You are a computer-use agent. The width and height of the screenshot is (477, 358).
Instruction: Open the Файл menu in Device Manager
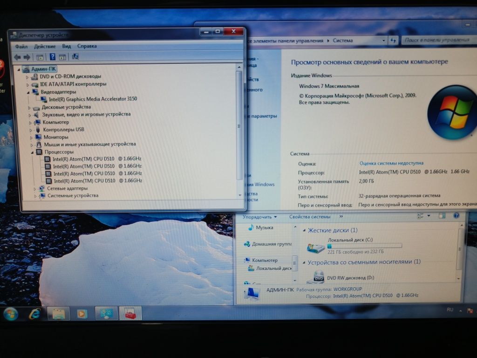21,47
